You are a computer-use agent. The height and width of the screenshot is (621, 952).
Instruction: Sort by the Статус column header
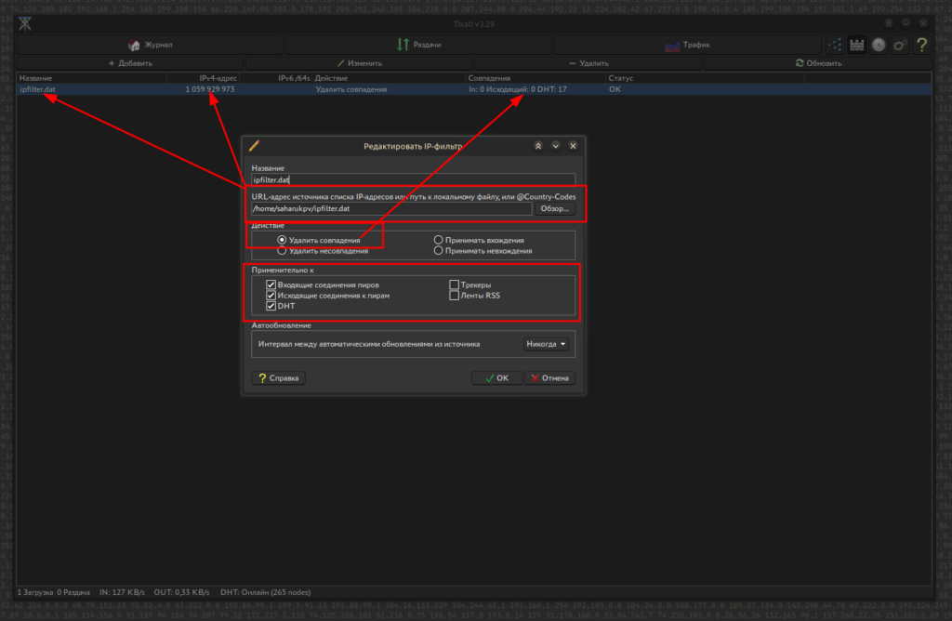[x=705, y=78]
